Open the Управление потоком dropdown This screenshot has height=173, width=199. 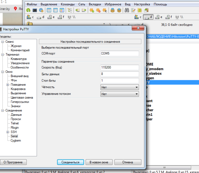(120, 94)
